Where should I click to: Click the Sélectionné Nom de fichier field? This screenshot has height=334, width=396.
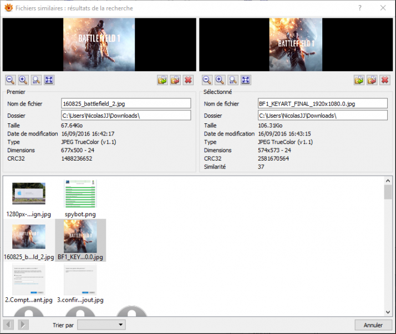pos(323,103)
